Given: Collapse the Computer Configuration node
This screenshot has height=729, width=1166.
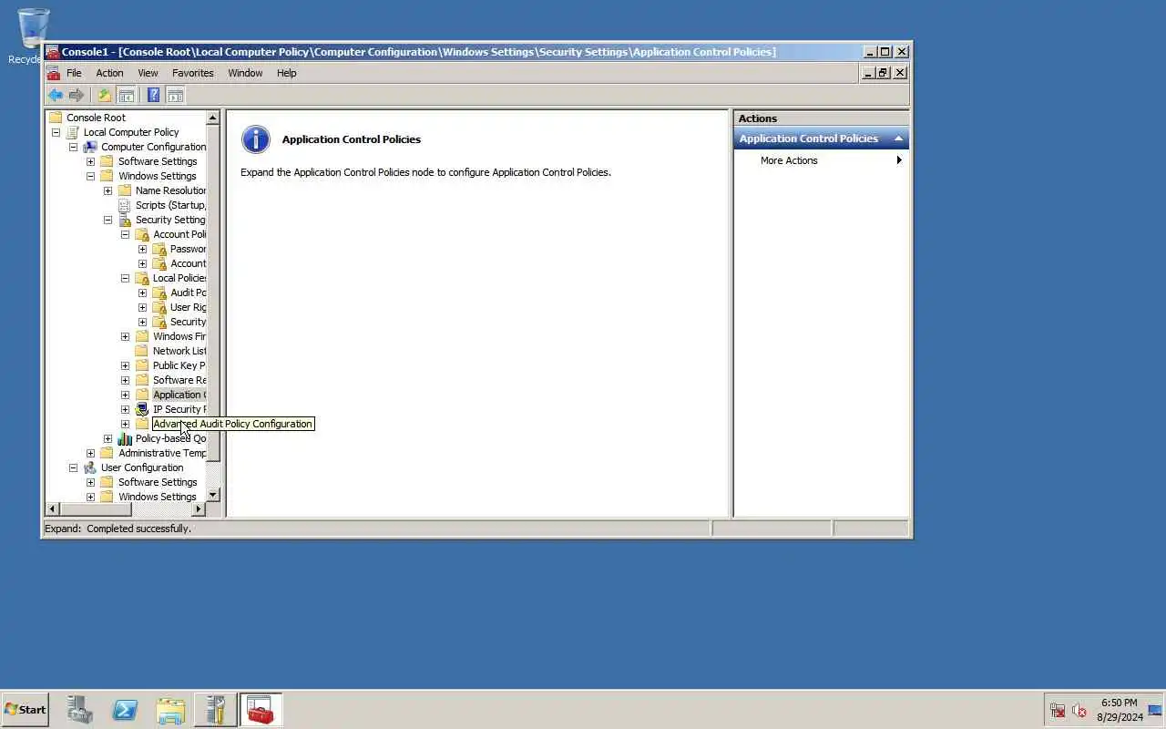Looking at the screenshot, I should pyautogui.click(x=73, y=147).
